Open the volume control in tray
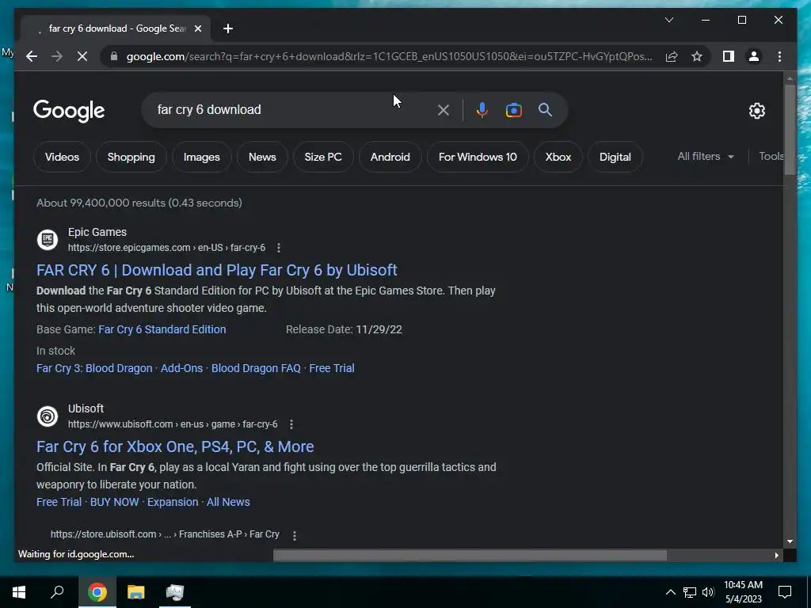The height and width of the screenshot is (608, 811). (x=708, y=592)
